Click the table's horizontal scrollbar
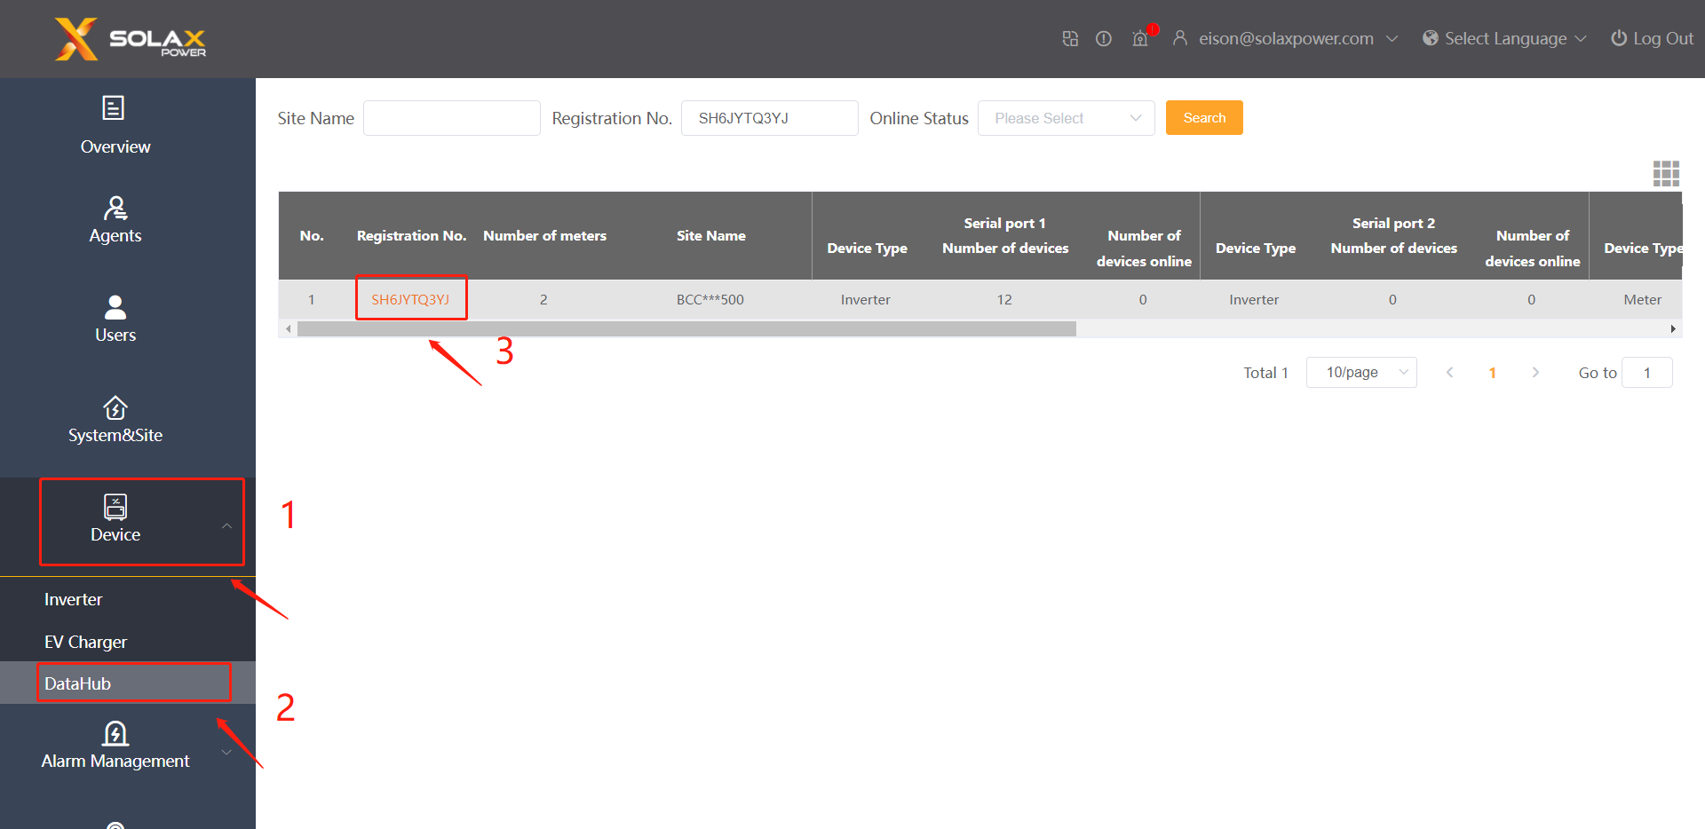This screenshot has width=1705, height=829. (x=686, y=329)
